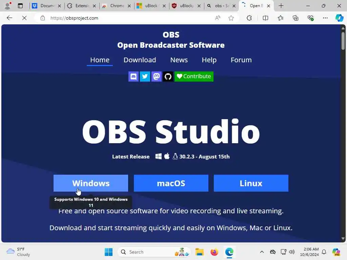The image size is (347, 260).
Task: Click the Home navigation link
Action: coord(100,60)
